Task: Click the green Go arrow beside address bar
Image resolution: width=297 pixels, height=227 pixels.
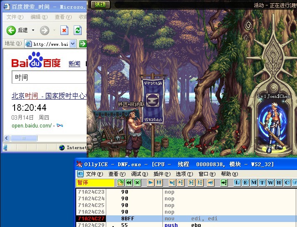Action: pyautogui.click(x=82, y=44)
